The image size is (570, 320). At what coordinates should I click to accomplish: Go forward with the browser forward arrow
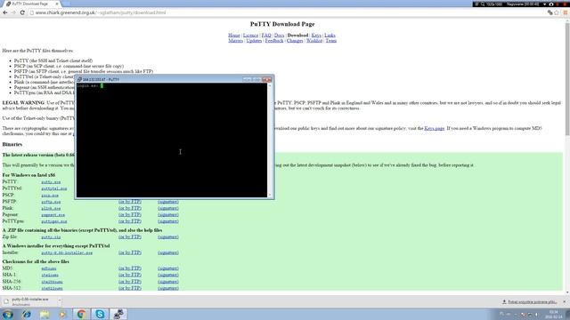[13, 12]
